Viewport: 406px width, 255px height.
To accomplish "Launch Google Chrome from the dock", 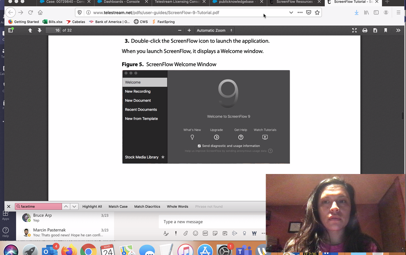I will click(x=88, y=251).
